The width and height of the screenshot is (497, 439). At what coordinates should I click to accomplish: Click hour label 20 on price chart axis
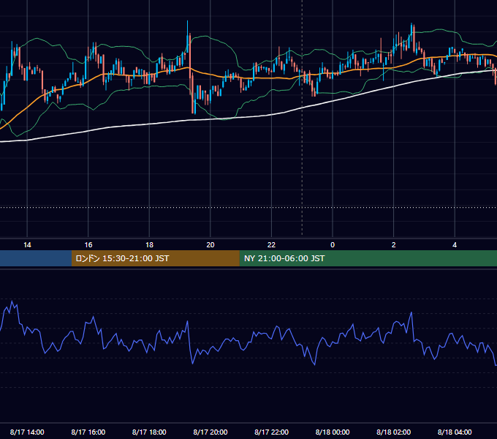point(210,245)
